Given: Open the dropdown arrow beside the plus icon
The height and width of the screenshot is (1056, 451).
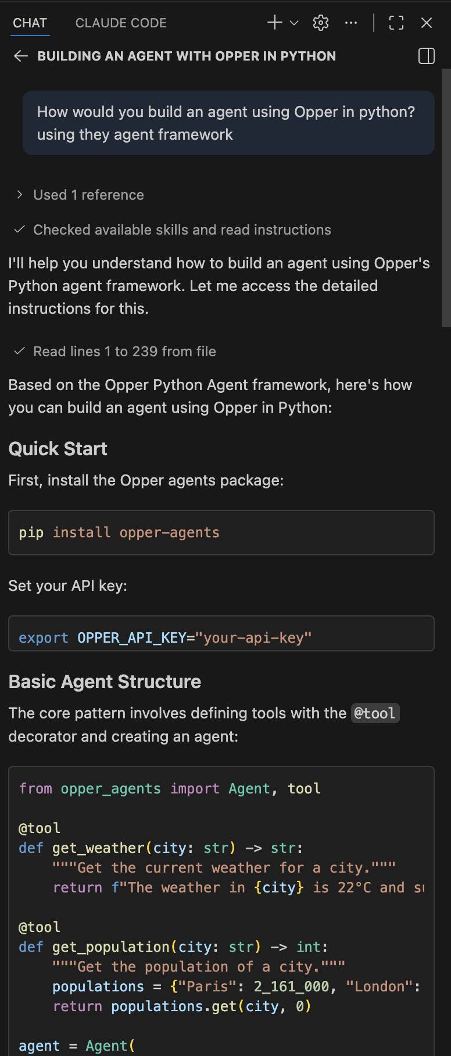Looking at the screenshot, I should coord(294,23).
